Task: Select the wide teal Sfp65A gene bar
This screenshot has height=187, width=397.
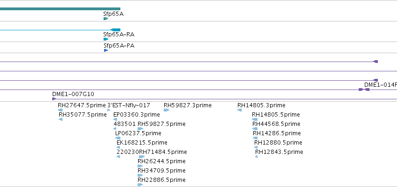Action: (60, 9)
